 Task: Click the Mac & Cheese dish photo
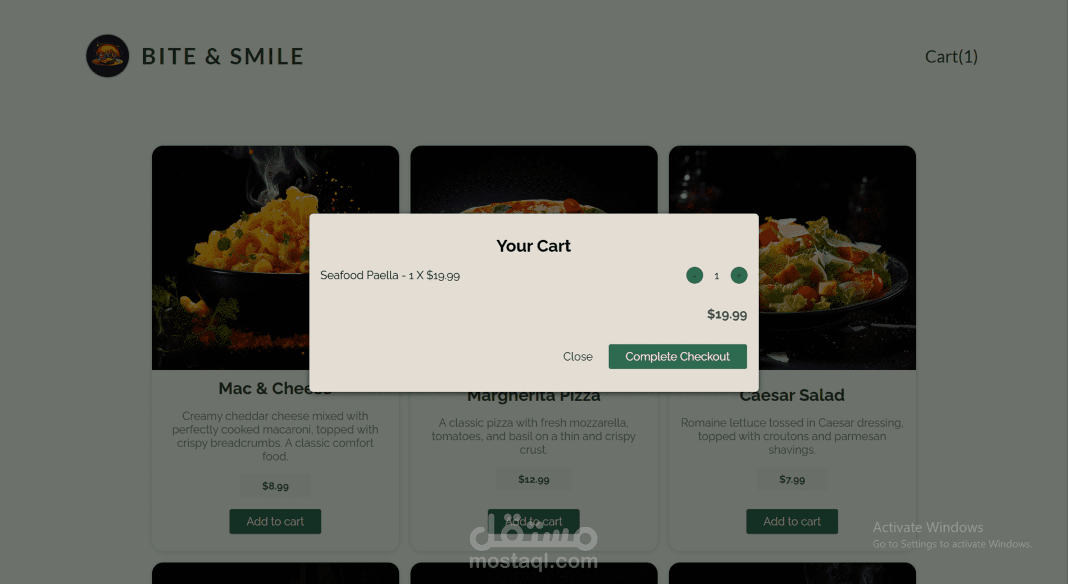coord(230,257)
